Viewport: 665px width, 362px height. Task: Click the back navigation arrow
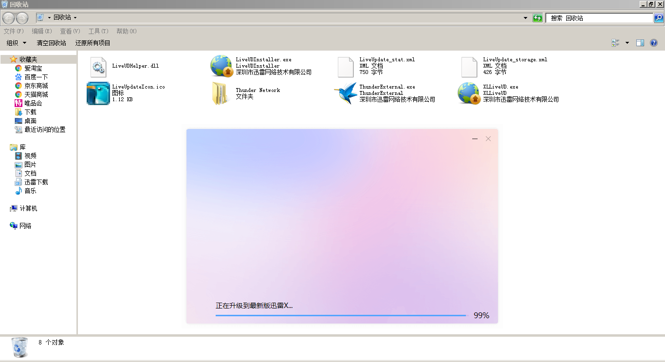9,18
